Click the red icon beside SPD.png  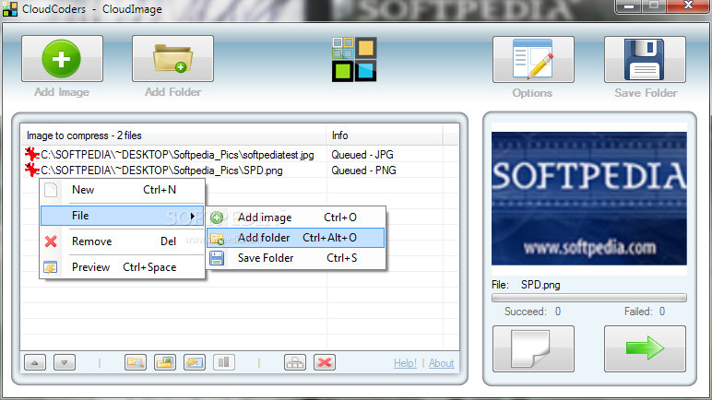(x=31, y=170)
